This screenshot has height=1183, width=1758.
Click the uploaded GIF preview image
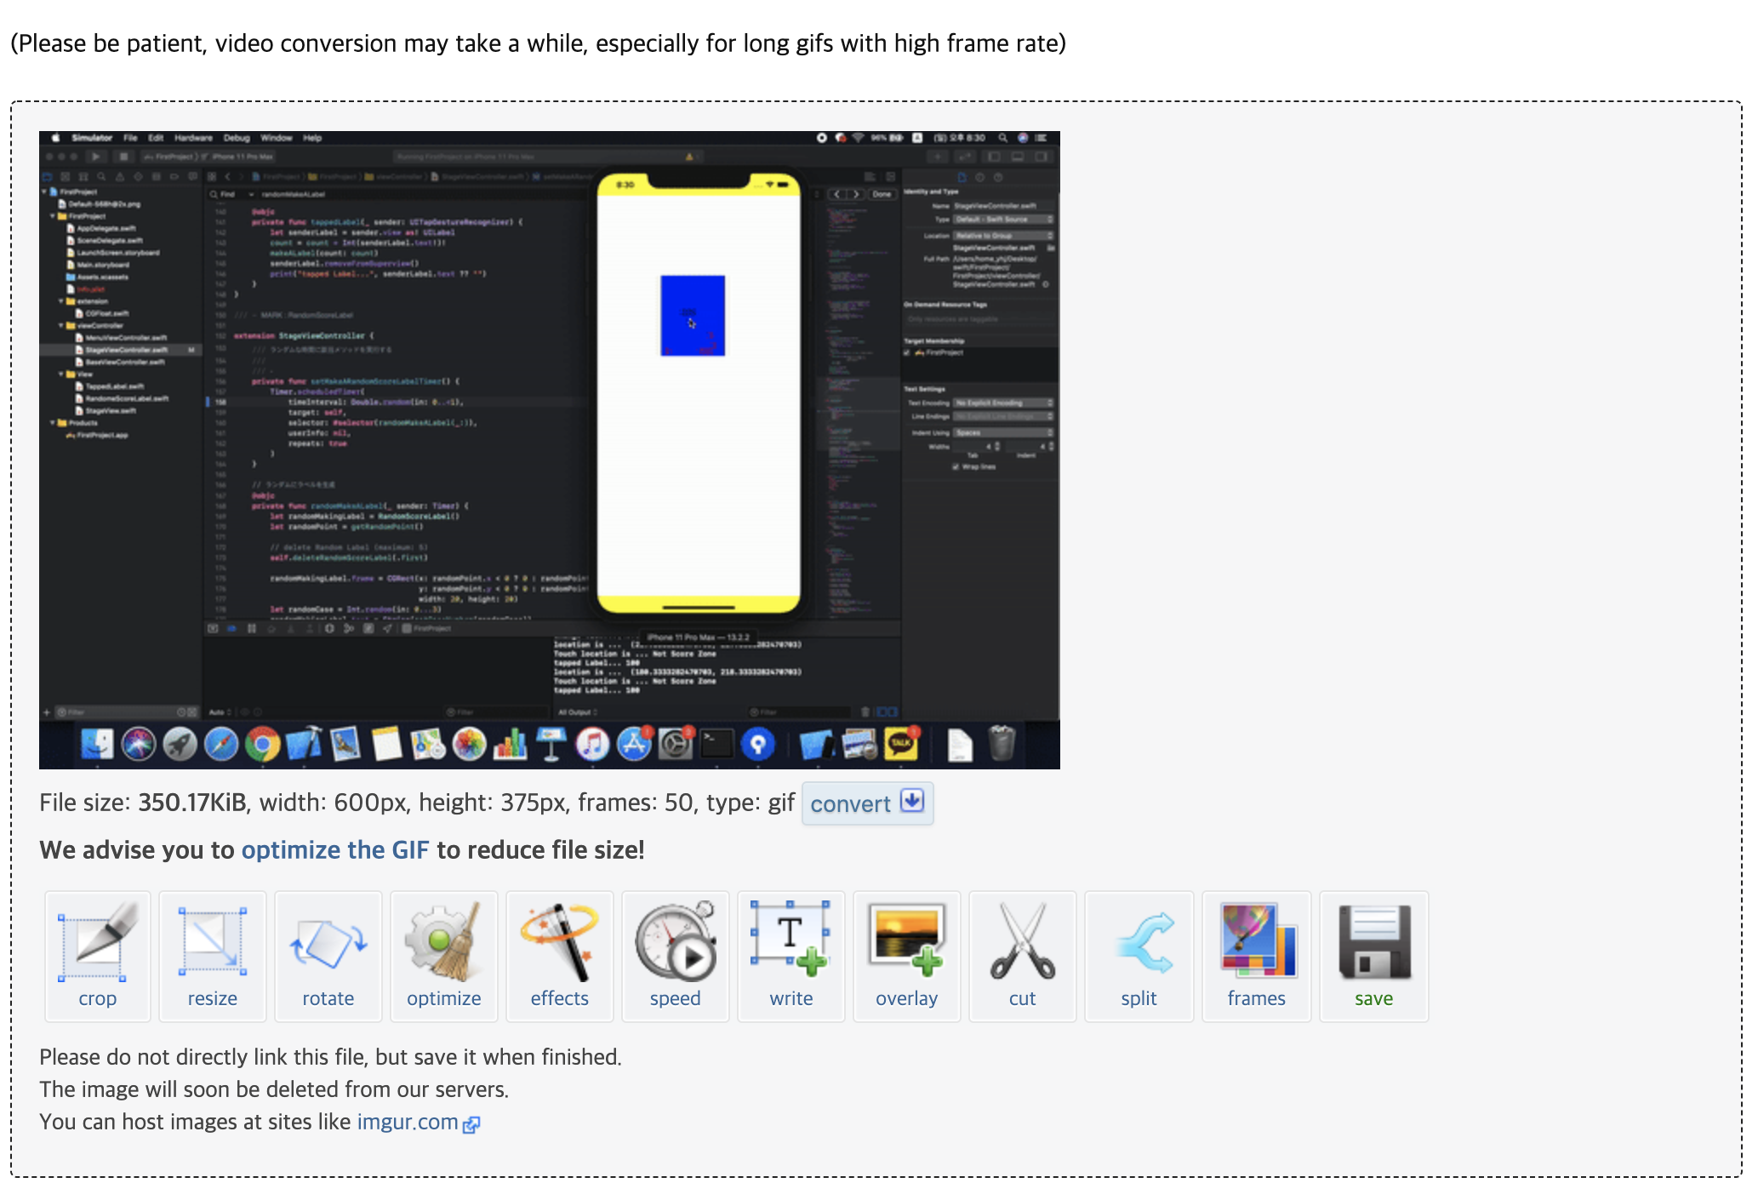pyautogui.click(x=549, y=449)
